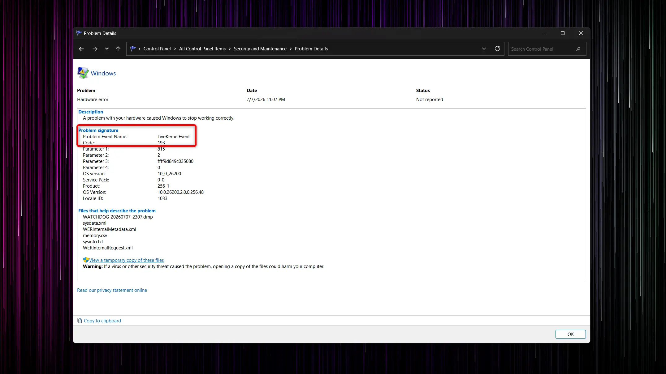The image size is (666, 374).
Task: Click the flag icon in address bar
Action: point(133,49)
